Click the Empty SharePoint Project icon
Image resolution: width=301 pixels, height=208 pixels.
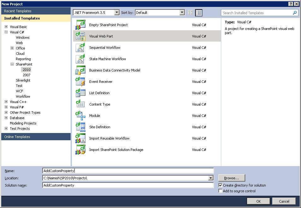tap(80, 25)
